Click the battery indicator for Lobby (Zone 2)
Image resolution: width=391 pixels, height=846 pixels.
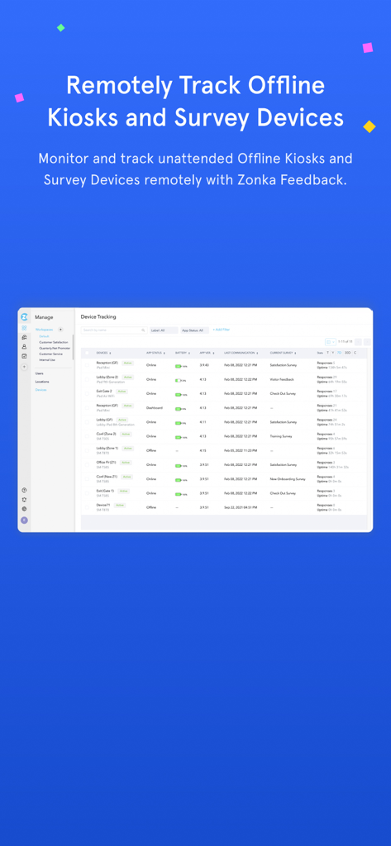181,380
